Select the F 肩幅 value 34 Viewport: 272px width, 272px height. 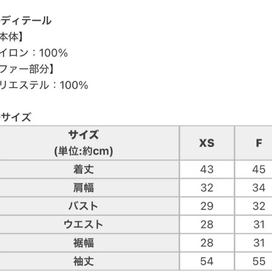click(259, 188)
